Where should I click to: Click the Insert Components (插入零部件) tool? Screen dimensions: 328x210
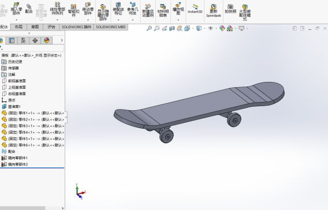[x=16, y=9]
